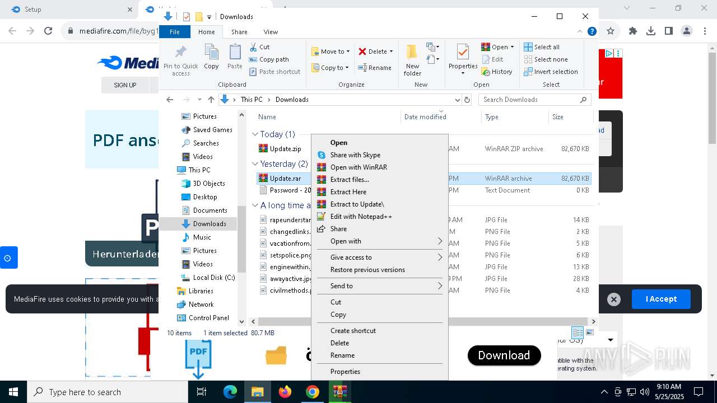Minimize the ribbon with chevron

580,32
